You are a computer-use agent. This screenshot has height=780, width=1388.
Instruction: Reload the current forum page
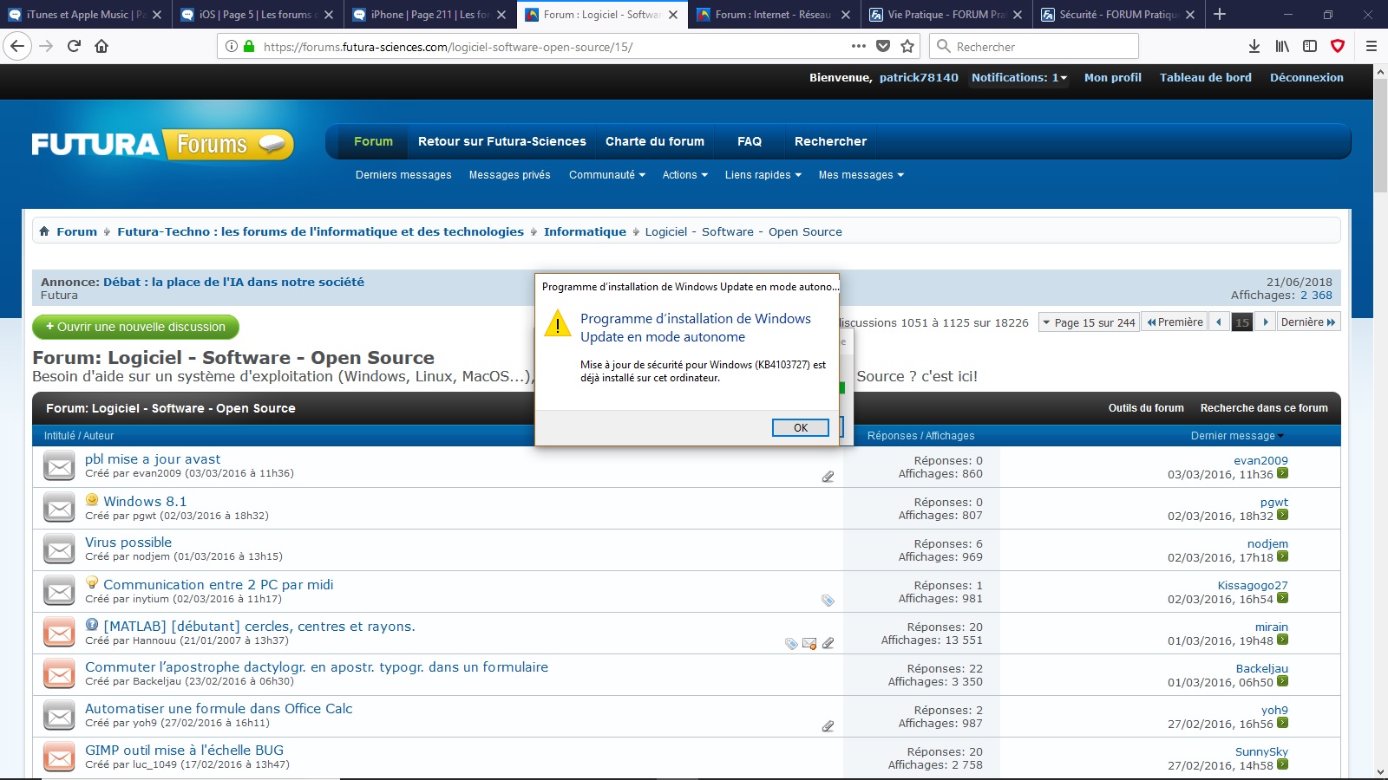tap(74, 46)
